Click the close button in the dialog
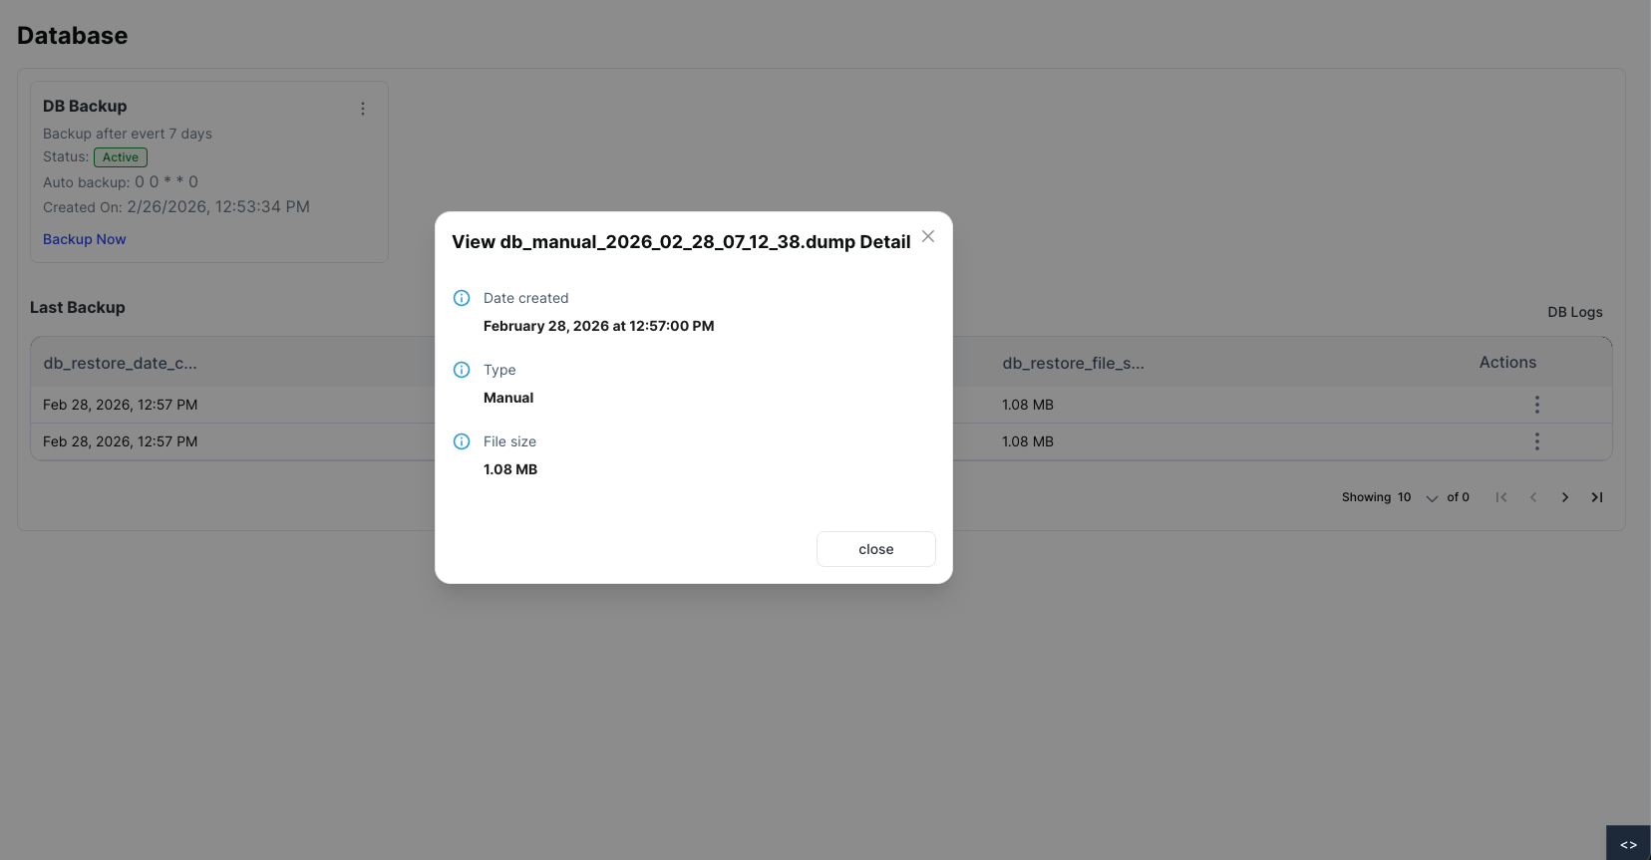 [876, 549]
